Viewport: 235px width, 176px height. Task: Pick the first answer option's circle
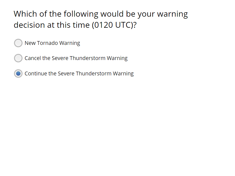[18, 43]
